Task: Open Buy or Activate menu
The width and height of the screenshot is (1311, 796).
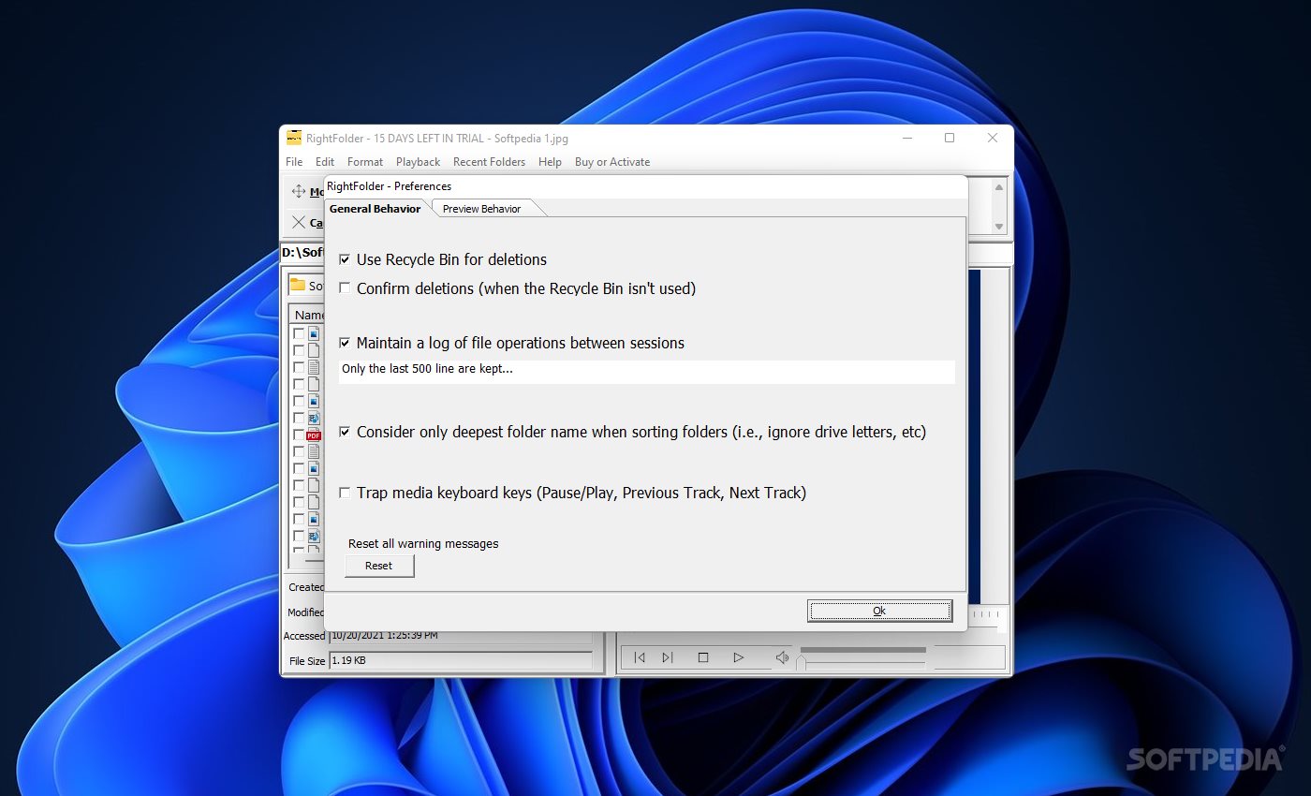Action: pyautogui.click(x=612, y=162)
